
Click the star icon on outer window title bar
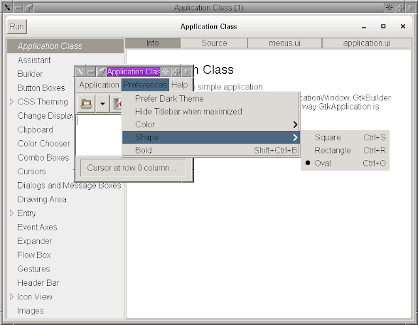pos(389,8)
